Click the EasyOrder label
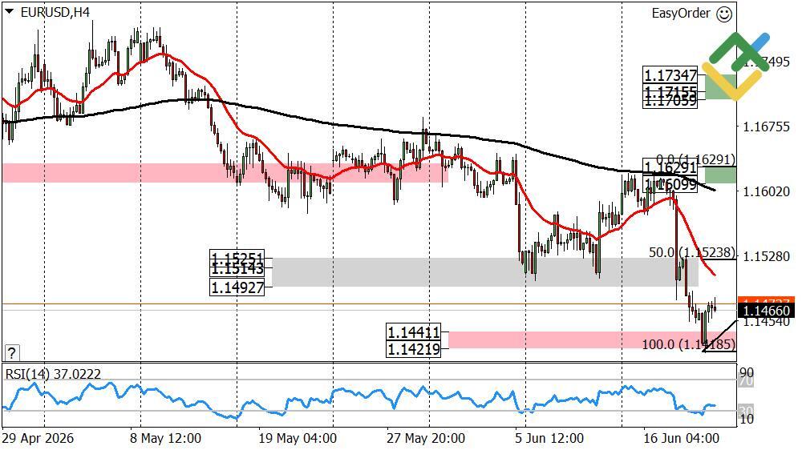This screenshot has width=802, height=450. pyautogui.click(x=681, y=14)
